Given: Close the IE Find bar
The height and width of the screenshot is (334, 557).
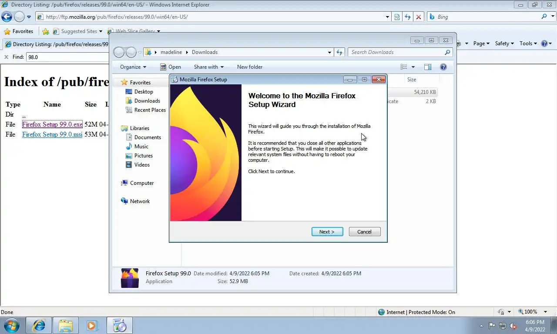Looking at the screenshot, I should tap(6, 57).
